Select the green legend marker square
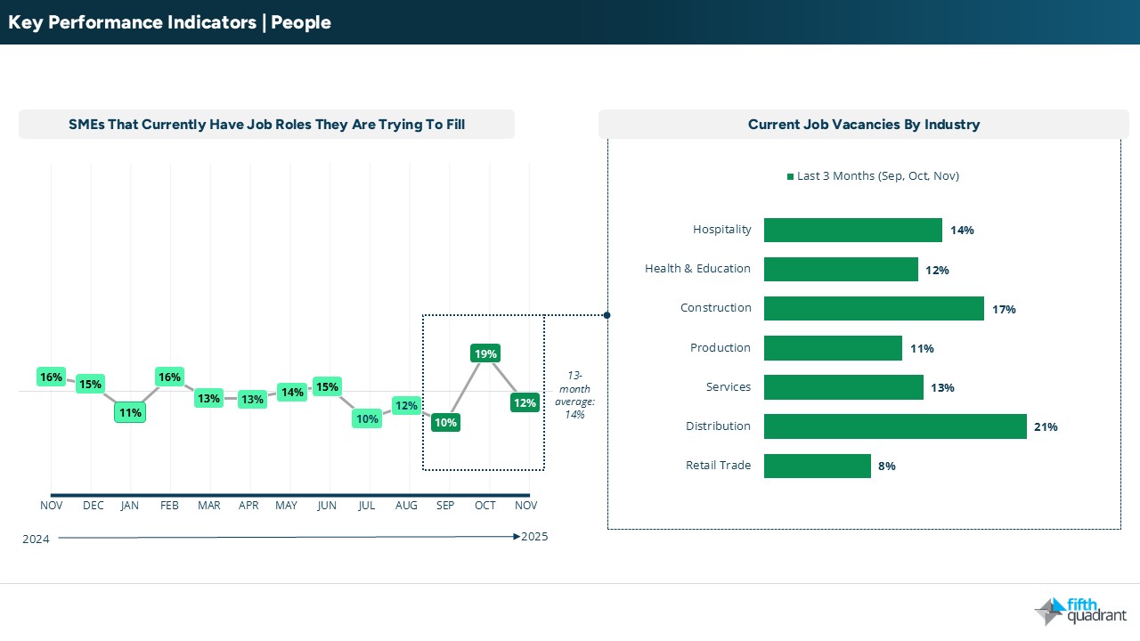1140x641 pixels. (x=790, y=176)
